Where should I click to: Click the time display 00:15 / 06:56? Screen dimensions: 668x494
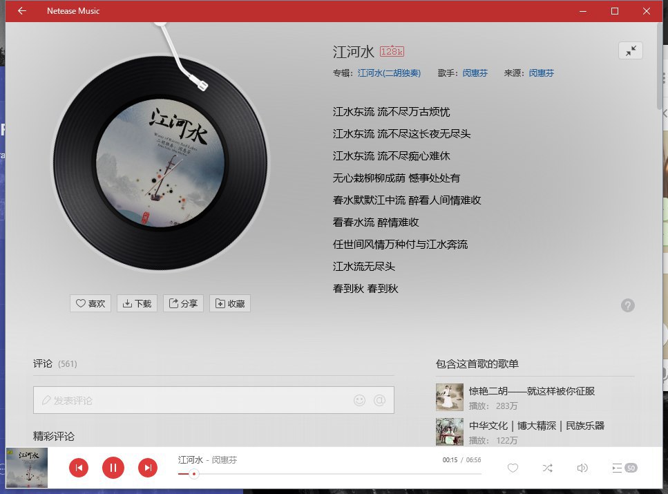coord(462,460)
